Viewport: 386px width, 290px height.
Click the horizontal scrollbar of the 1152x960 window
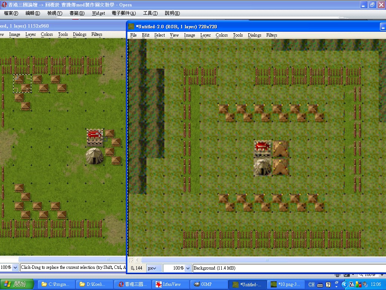(x=72, y=259)
